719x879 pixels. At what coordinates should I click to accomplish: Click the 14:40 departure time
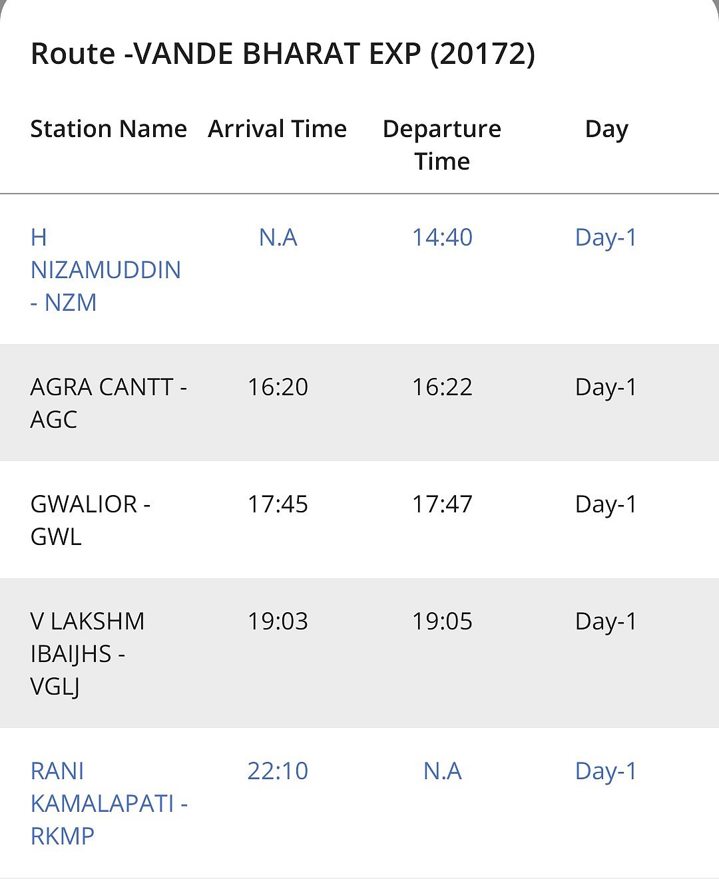(442, 238)
